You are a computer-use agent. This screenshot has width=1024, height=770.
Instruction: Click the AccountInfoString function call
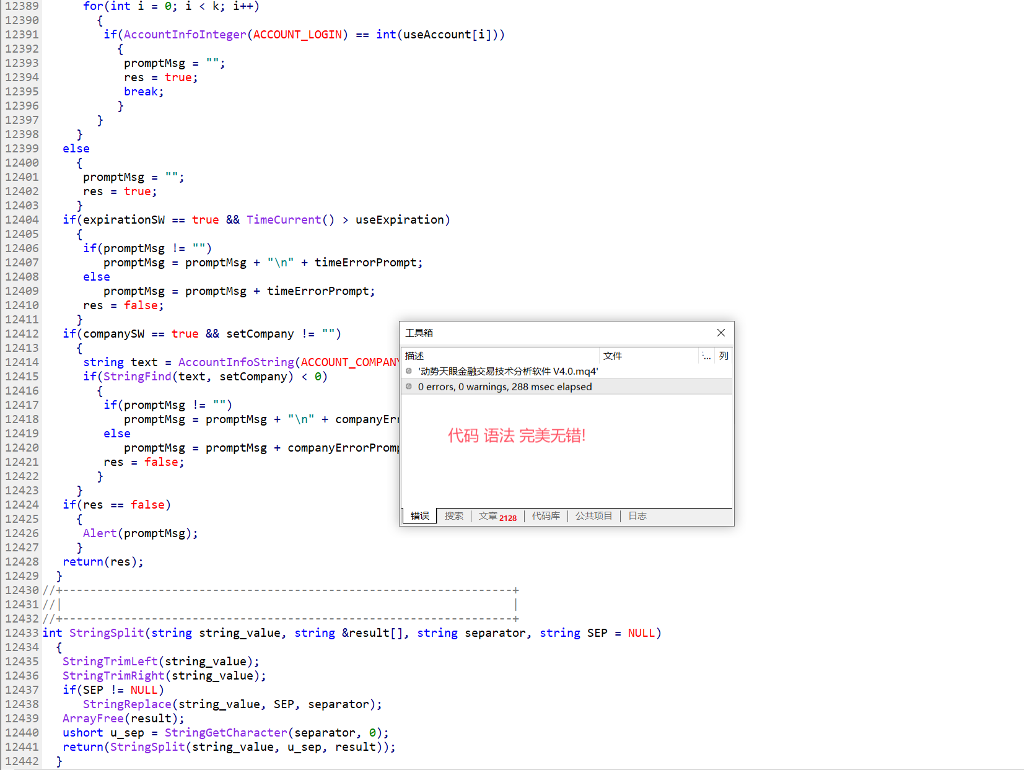[236, 362]
